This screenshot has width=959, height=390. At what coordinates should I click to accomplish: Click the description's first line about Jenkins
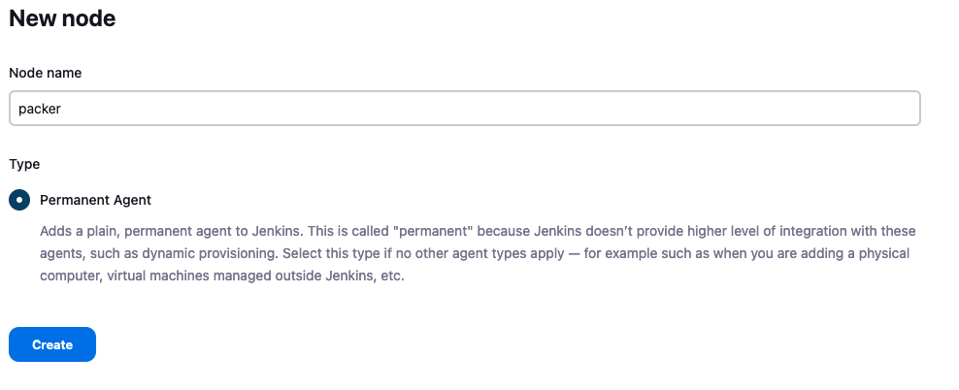pyautogui.click(x=476, y=232)
